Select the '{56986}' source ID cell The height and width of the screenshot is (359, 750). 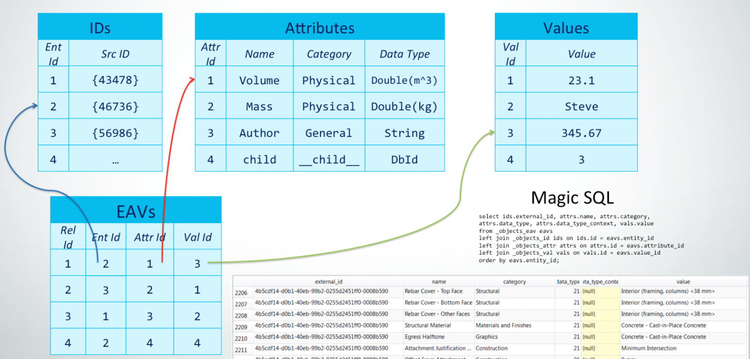point(115,133)
